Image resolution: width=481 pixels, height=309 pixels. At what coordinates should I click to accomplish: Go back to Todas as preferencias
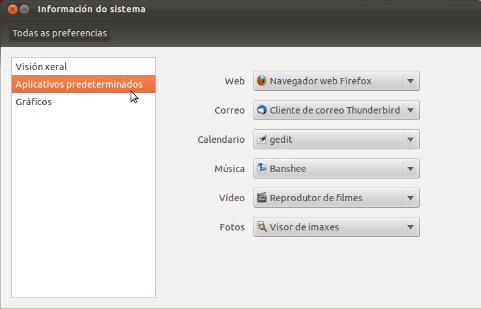pyautogui.click(x=60, y=33)
